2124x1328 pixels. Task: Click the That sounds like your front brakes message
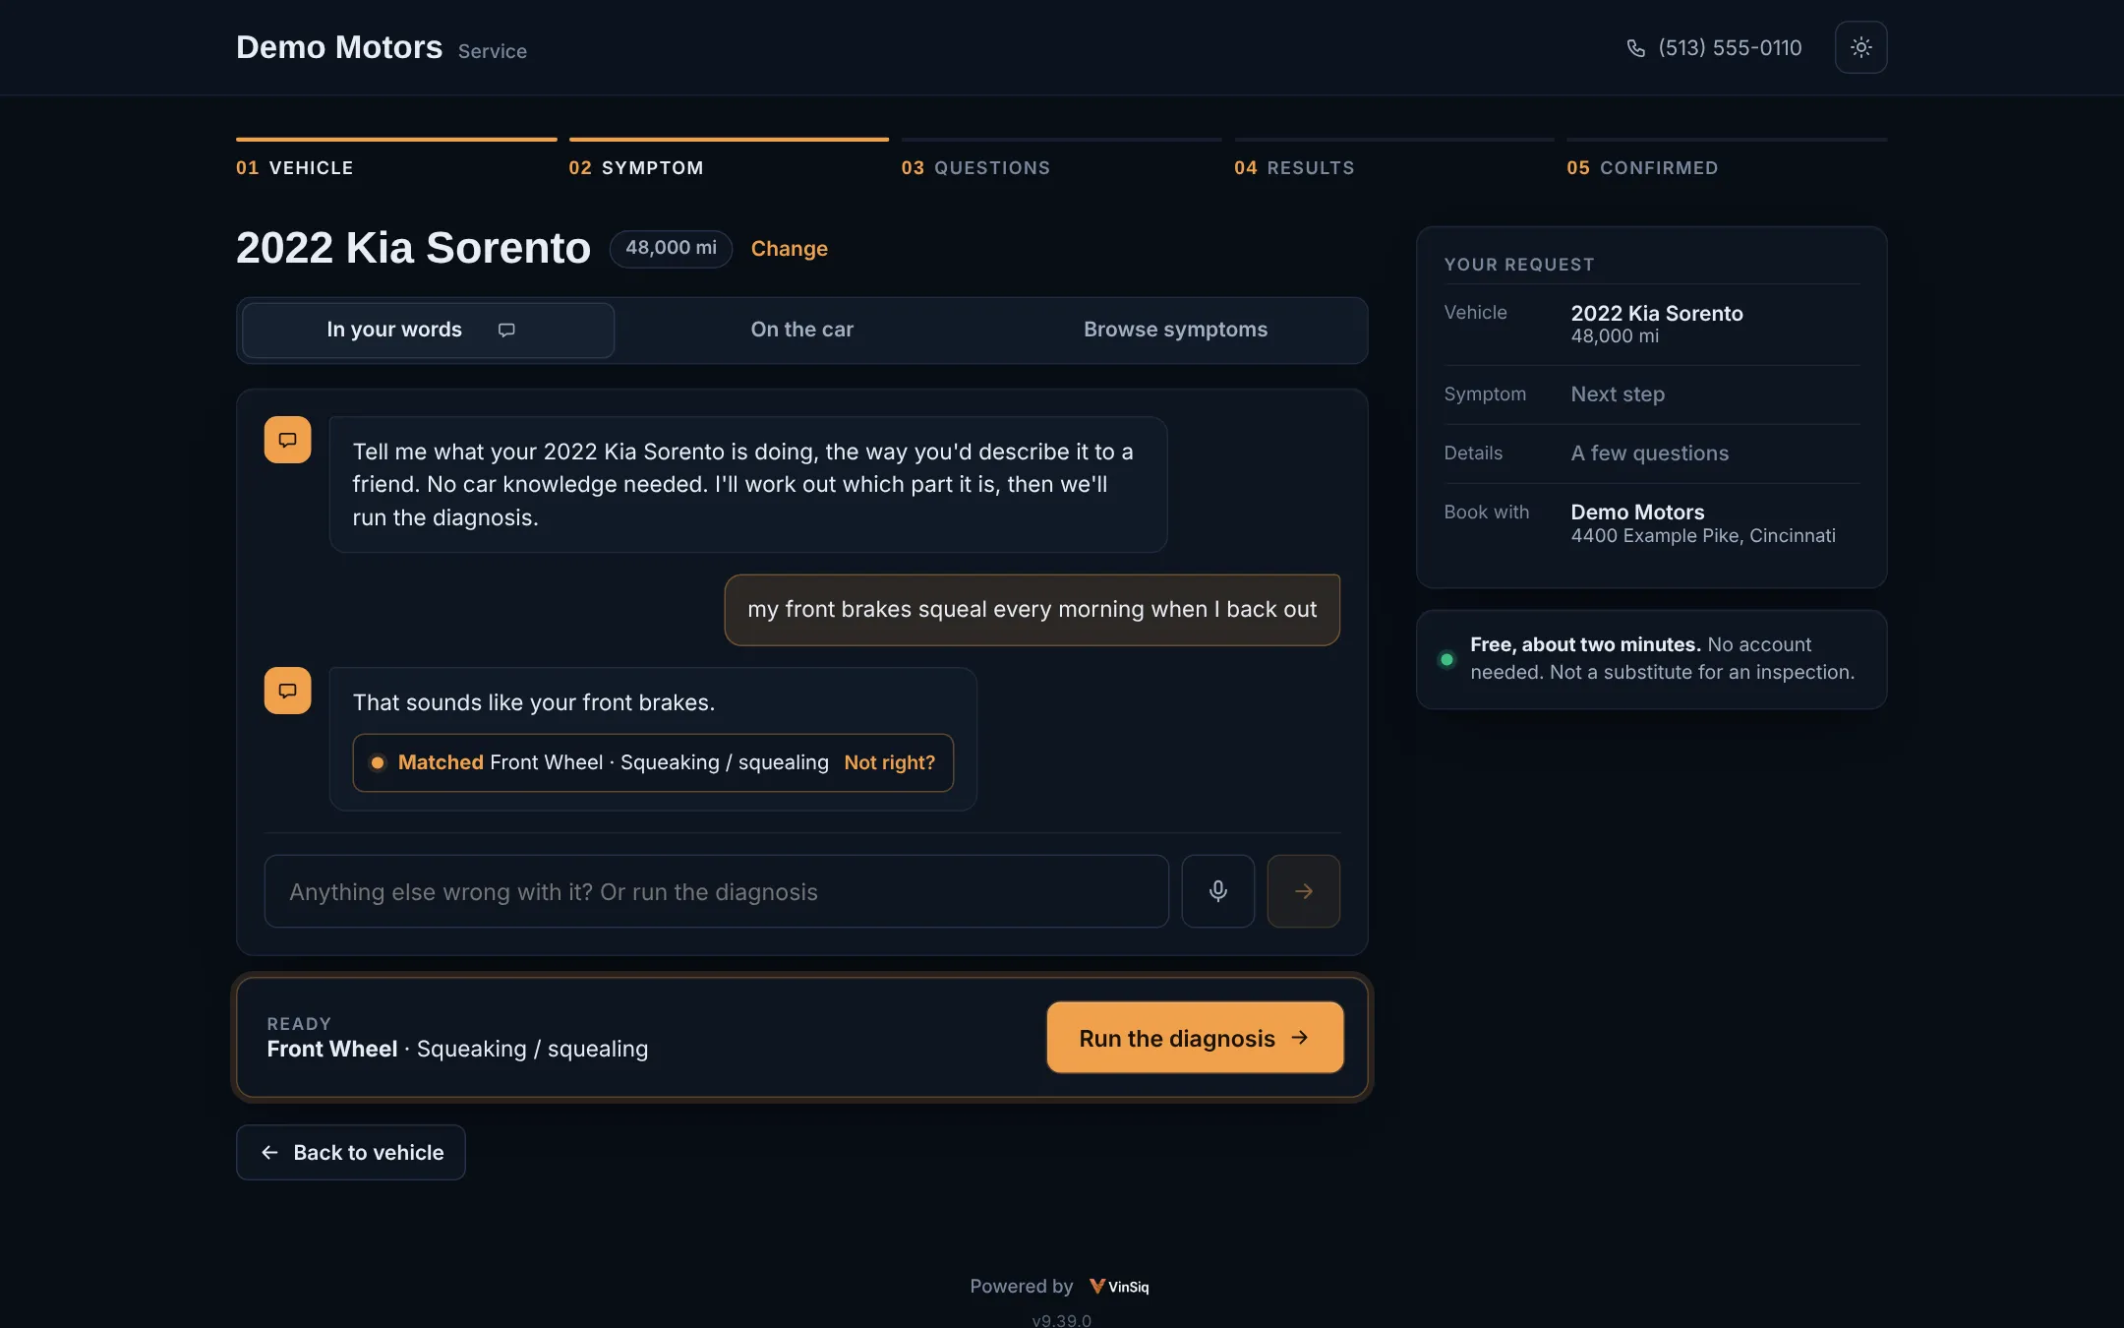(534, 702)
